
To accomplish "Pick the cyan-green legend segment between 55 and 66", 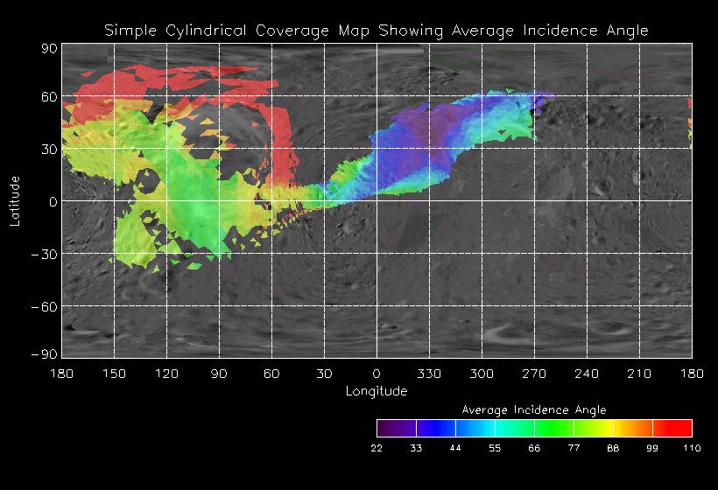I will [x=515, y=428].
